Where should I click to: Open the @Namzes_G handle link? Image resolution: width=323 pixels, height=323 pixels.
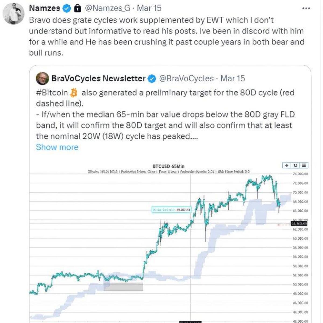point(108,8)
